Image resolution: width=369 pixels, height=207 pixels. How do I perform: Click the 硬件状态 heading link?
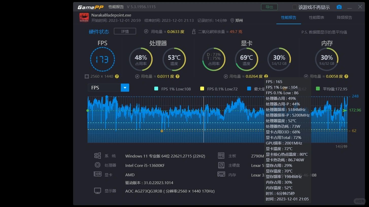[99, 32]
